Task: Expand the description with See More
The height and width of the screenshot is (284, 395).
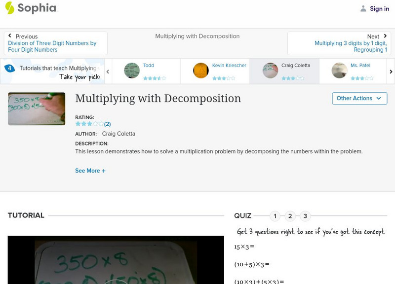Action: 90,170
